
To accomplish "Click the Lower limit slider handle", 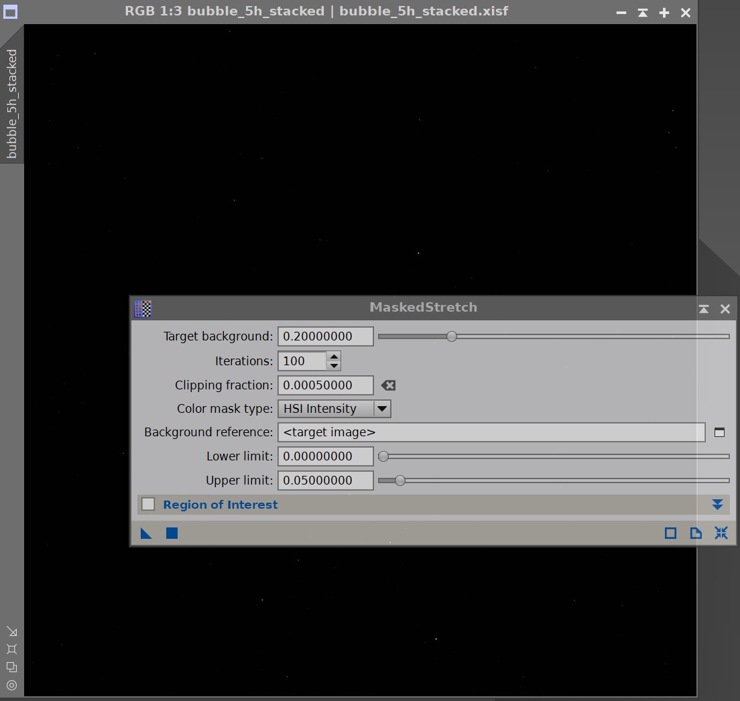I will pyautogui.click(x=383, y=456).
